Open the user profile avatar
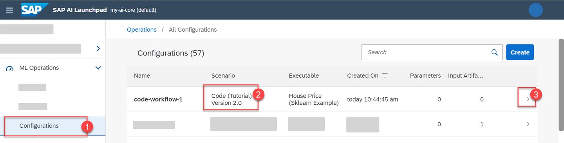 [x=535, y=10]
